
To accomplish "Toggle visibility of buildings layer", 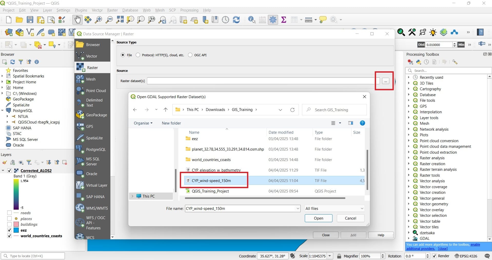I will (9, 224).
